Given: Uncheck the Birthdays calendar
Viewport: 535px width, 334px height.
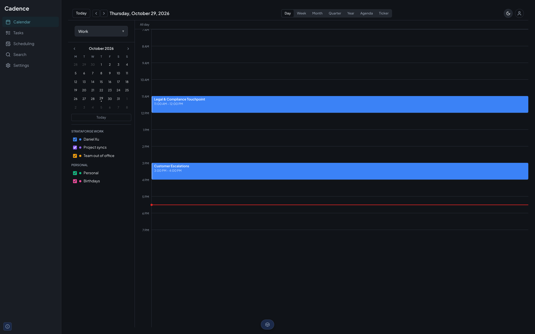Looking at the screenshot, I should tap(75, 181).
